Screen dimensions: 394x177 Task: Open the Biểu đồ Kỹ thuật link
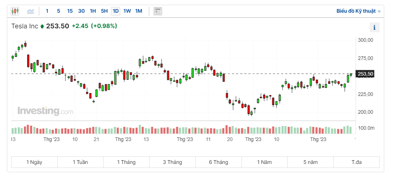[358, 11]
